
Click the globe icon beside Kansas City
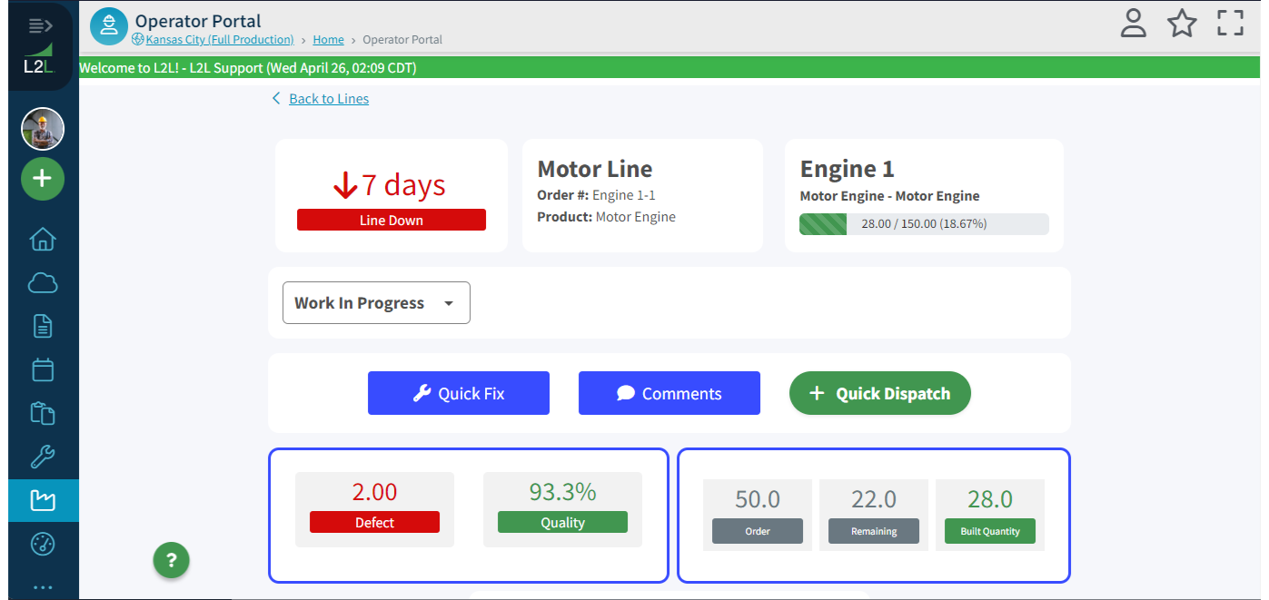click(138, 39)
